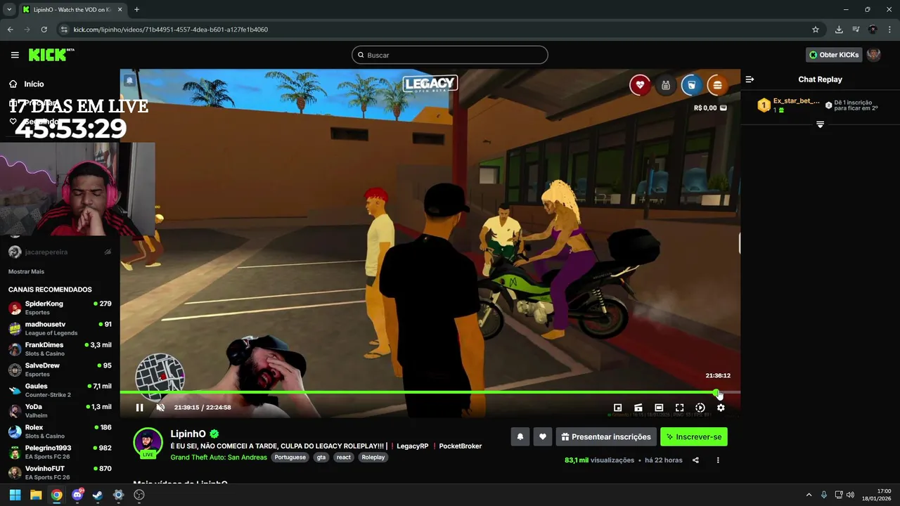Screen dimensions: 900x506
Task: Go back in Chrome
Action: click(10, 30)
